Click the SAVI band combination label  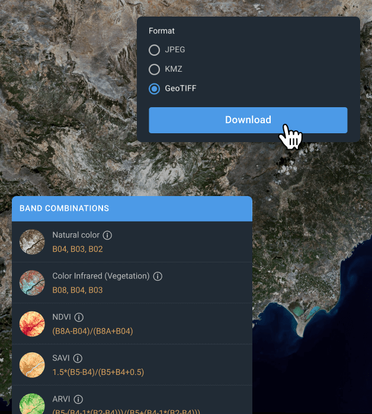click(x=61, y=358)
